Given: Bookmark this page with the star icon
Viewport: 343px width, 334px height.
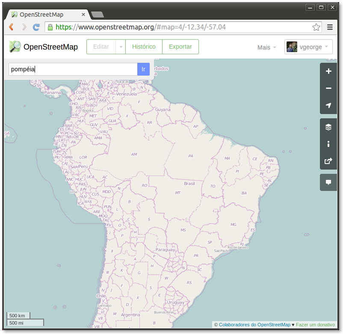Looking at the screenshot, I should click(316, 27).
